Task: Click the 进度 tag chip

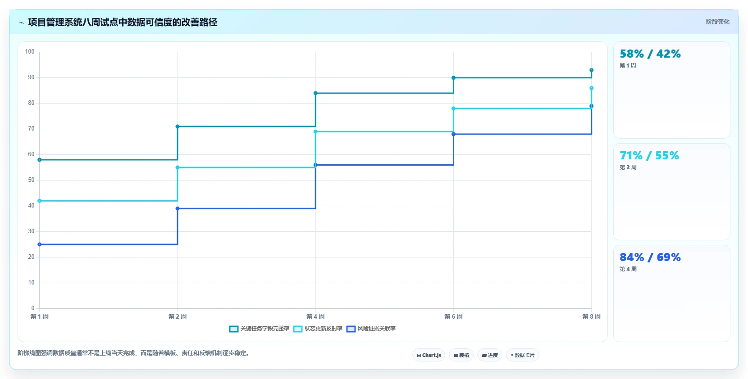Action: (490, 355)
